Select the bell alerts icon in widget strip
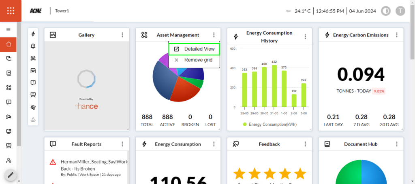This screenshot has height=184, width=415. click(x=33, y=46)
